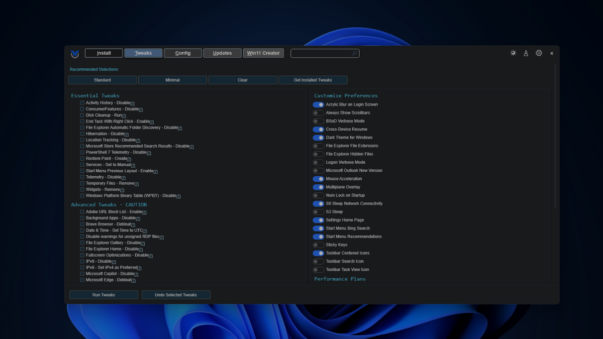Open help for Restore Point tweak

pyautogui.click(x=129, y=159)
